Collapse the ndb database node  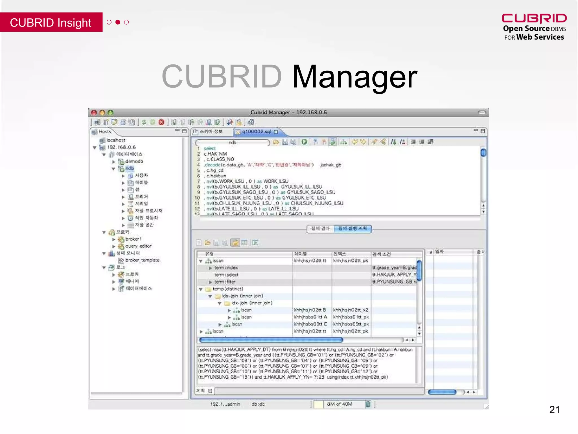coord(113,169)
